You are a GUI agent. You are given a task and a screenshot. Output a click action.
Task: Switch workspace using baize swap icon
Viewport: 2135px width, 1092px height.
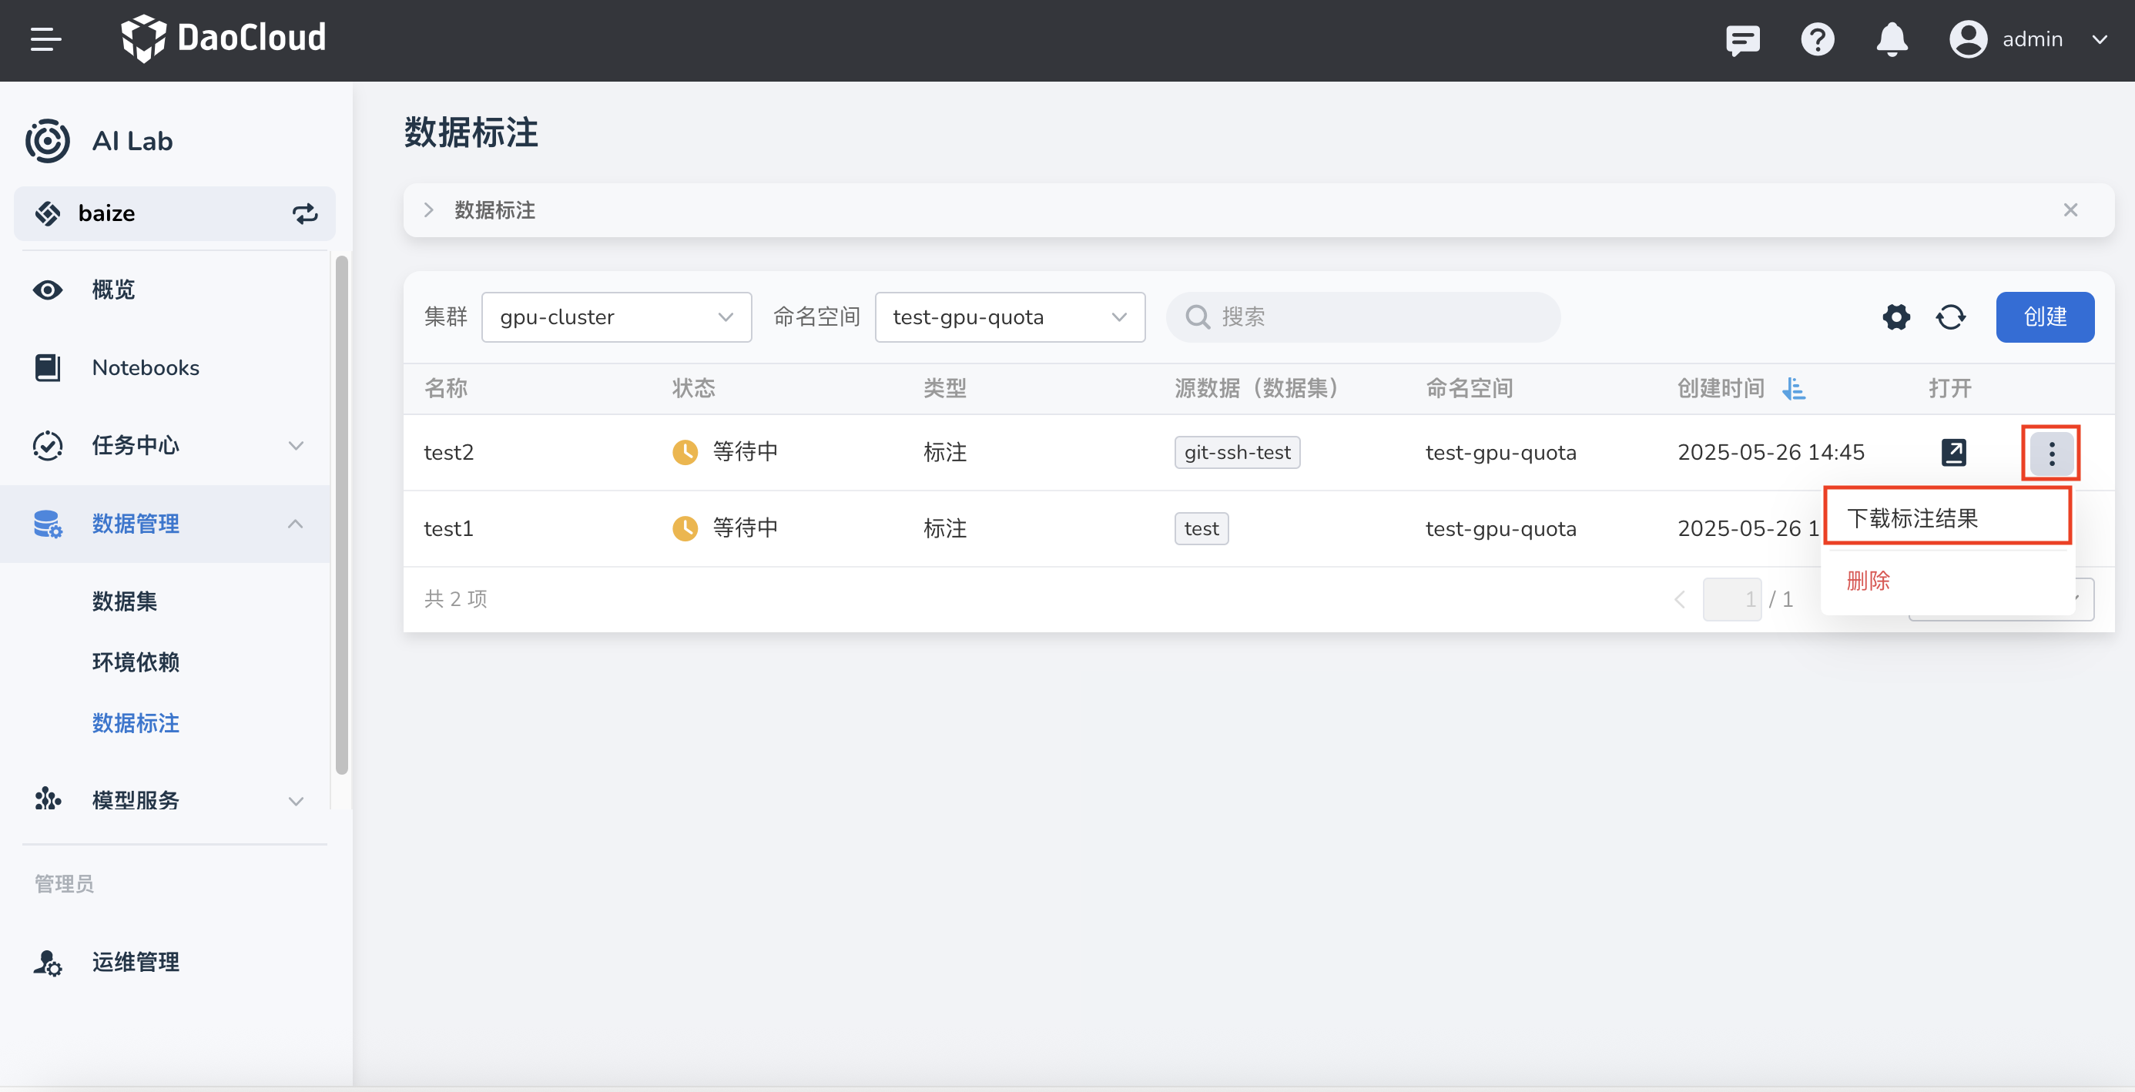click(x=304, y=214)
